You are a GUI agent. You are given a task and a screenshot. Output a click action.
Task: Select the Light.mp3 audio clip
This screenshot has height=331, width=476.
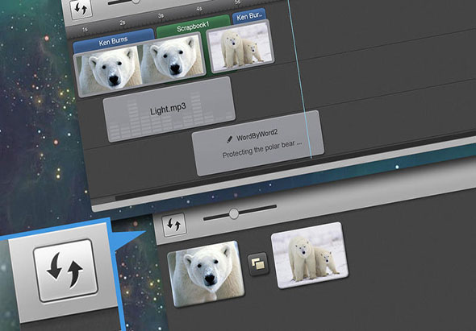pyautogui.click(x=169, y=109)
